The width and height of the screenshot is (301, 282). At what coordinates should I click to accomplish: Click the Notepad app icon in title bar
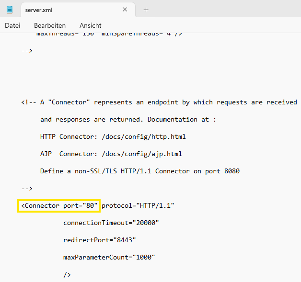(x=10, y=10)
